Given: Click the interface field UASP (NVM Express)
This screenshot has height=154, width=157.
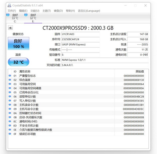Looking at the screenshot, I should [x=80, y=44].
